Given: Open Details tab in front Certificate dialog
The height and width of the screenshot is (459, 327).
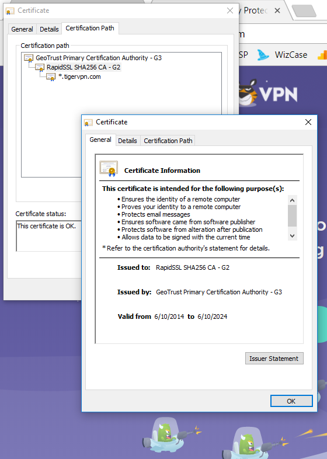Looking at the screenshot, I should pyautogui.click(x=127, y=141).
